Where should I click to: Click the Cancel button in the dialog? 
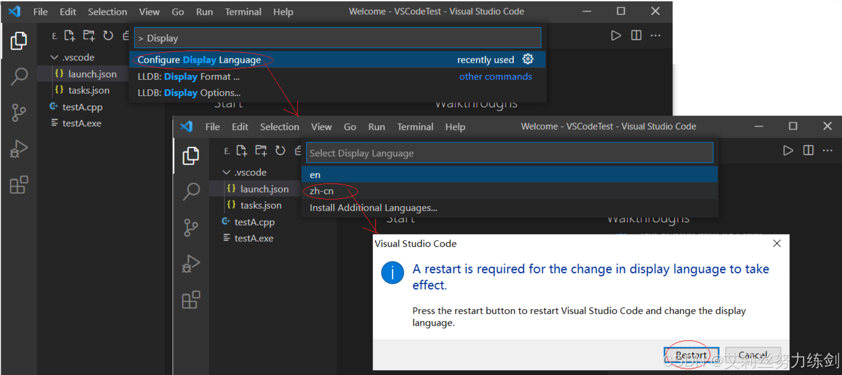click(753, 355)
